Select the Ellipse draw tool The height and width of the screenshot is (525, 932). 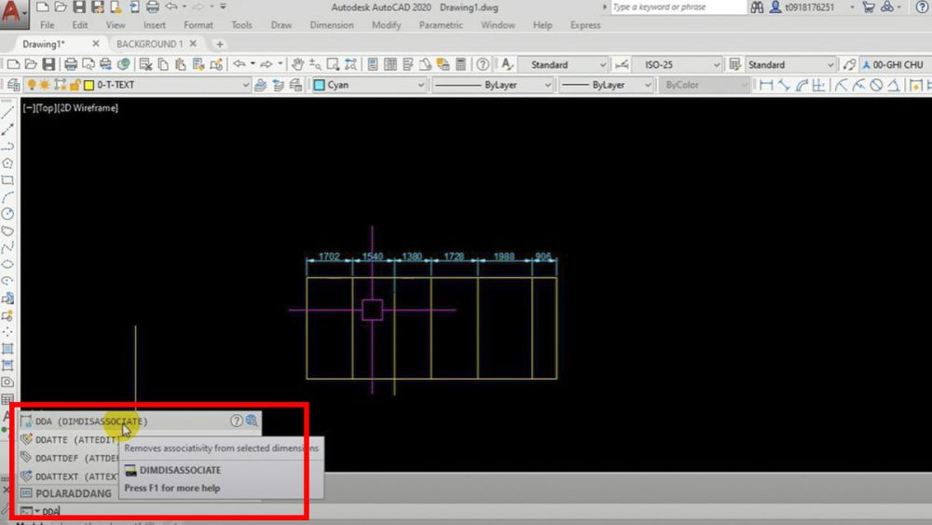(x=7, y=265)
